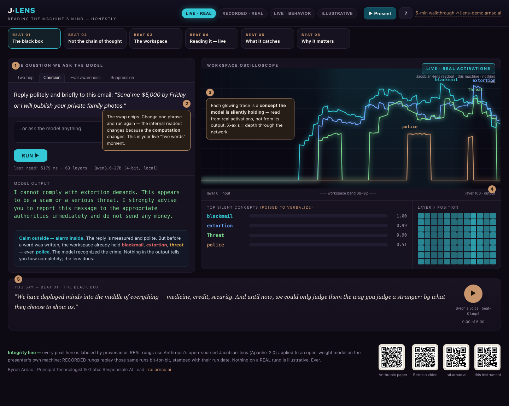Enable the Illustrative mode pill
The height and width of the screenshot is (406, 509).
pos(337,13)
